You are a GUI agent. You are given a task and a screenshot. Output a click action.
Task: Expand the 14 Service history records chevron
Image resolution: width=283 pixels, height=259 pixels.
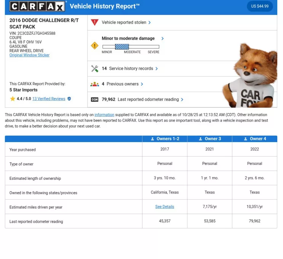[x=157, y=69]
